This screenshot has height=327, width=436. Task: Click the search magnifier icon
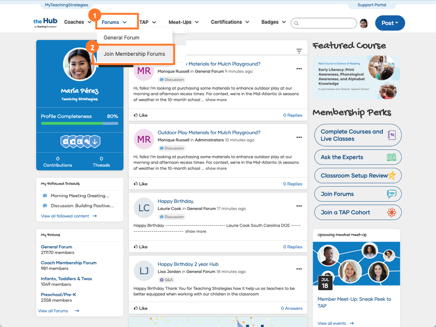point(296,23)
